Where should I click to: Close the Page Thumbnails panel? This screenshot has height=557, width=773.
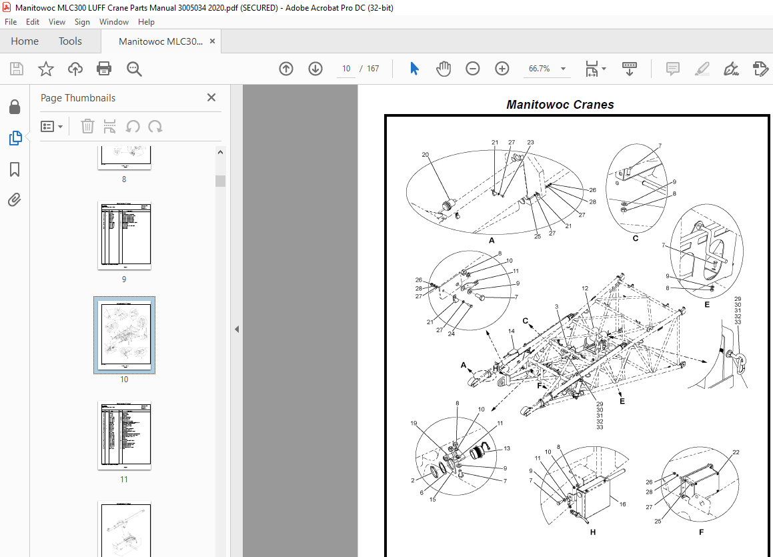pyautogui.click(x=211, y=97)
